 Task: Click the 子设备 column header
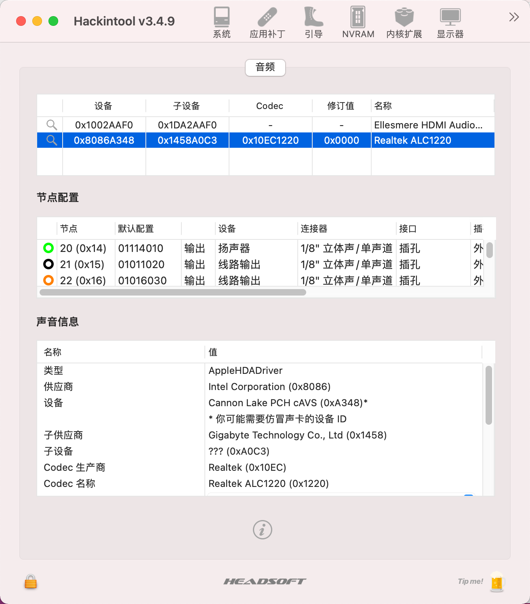187,106
